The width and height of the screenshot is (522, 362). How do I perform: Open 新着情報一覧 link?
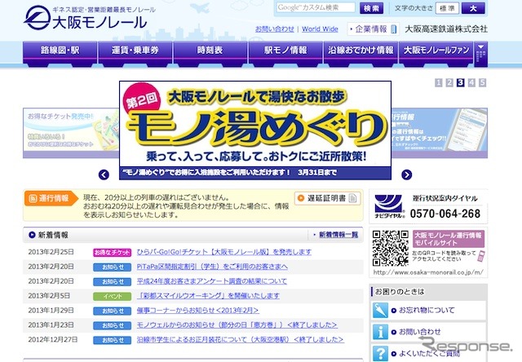(338, 235)
